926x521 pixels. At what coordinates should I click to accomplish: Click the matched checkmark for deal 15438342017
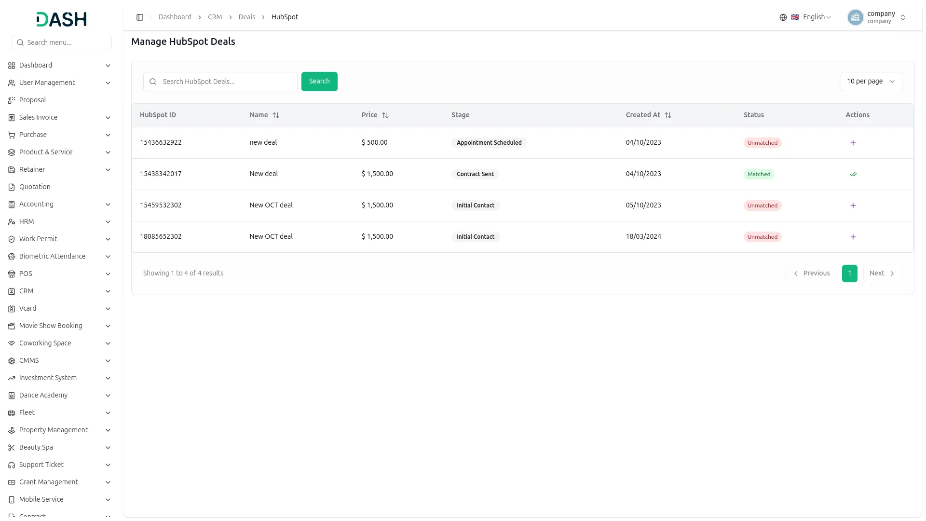853,174
